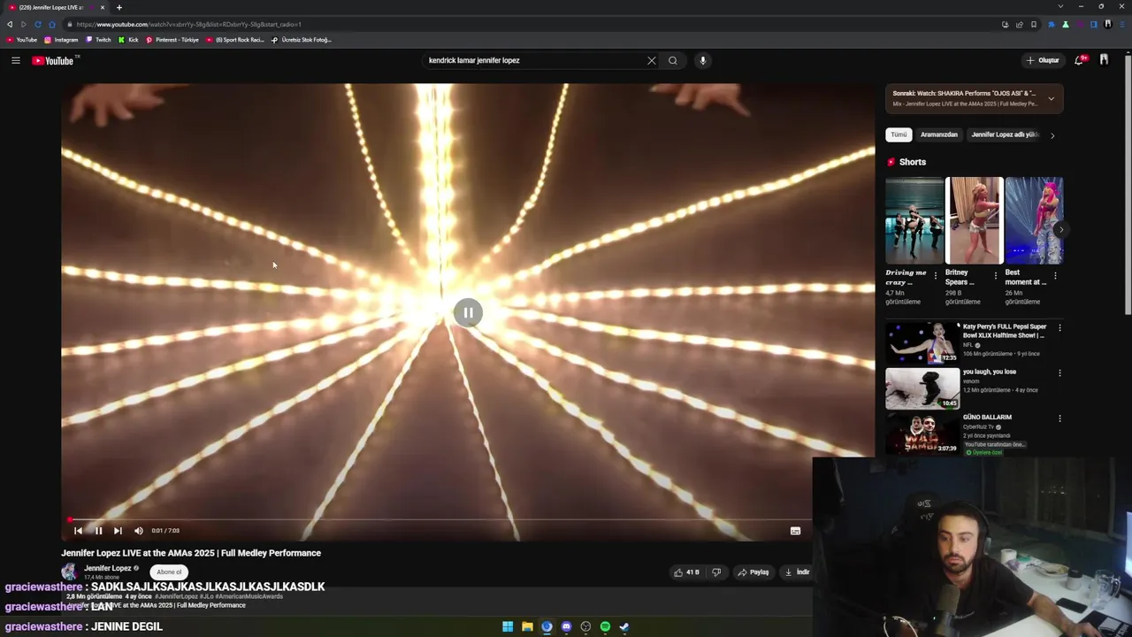Show next Shorts with arrow
The height and width of the screenshot is (637, 1132).
(x=1060, y=230)
